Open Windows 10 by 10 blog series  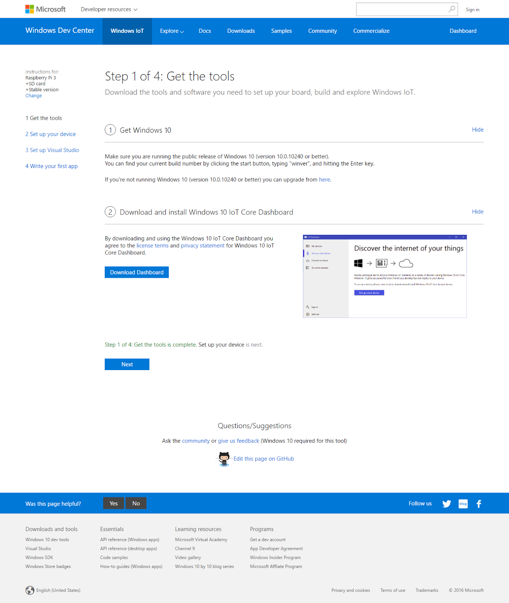click(204, 566)
